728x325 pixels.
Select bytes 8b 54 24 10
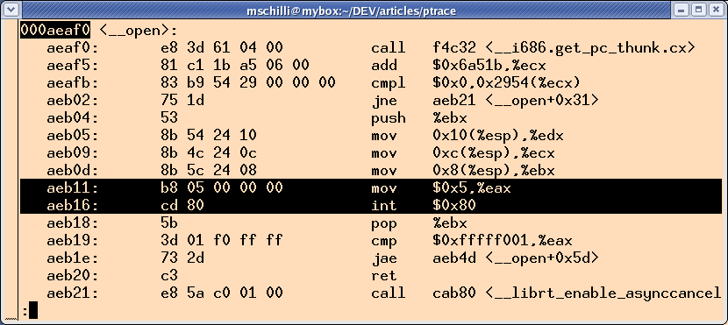click(x=209, y=136)
